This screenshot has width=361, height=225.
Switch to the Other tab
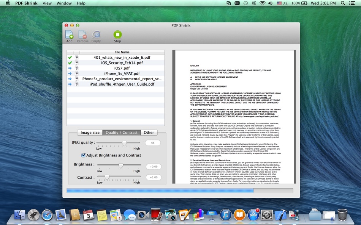coord(149,133)
